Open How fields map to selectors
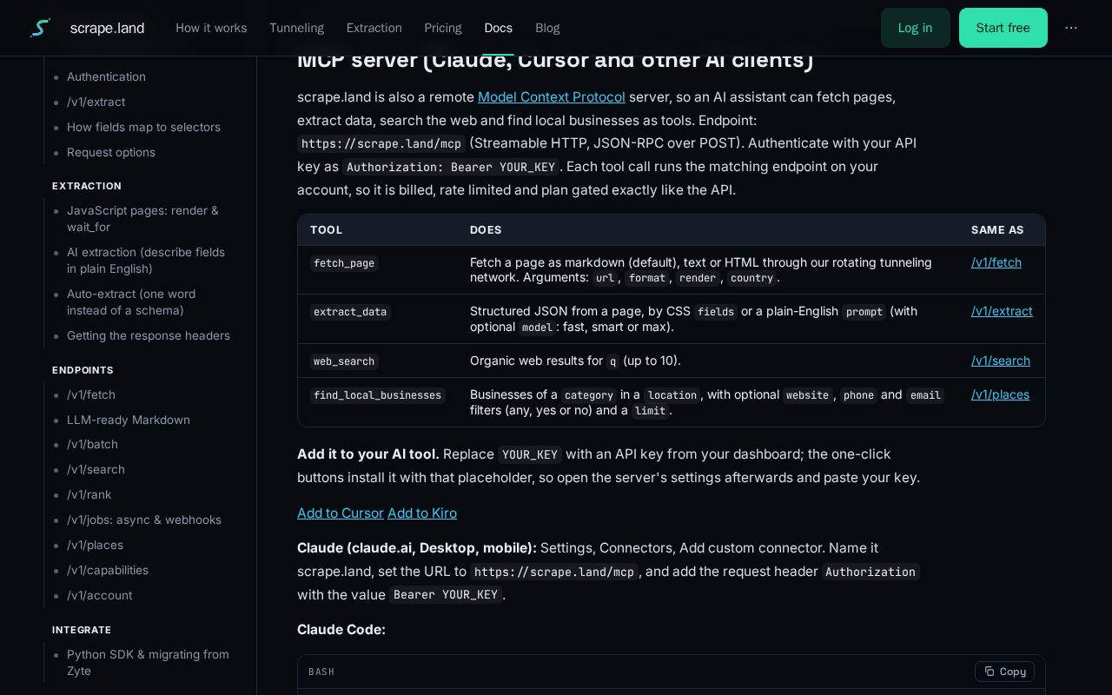The image size is (1112, 695). point(143,127)
